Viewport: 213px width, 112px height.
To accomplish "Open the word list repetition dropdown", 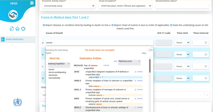I will tap(59, 65).
